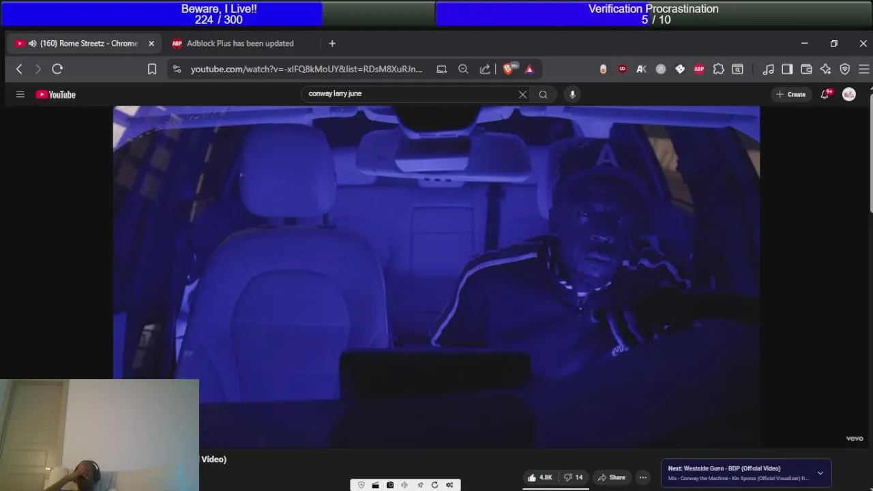This screenshot has width=873, height=491.
Task: Go back to the previous page
Action: [19, 69]
